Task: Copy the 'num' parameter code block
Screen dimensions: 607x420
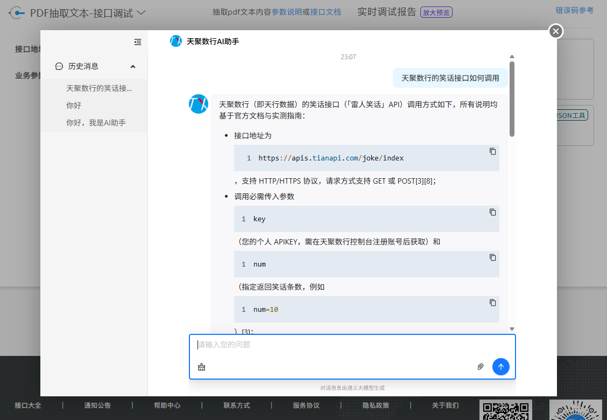Action: (492, 257)
